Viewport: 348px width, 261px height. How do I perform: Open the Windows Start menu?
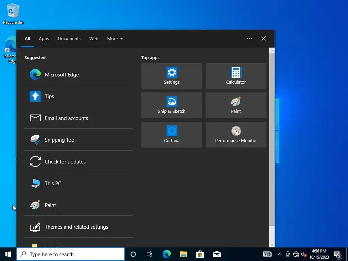(x=8, y=254)
